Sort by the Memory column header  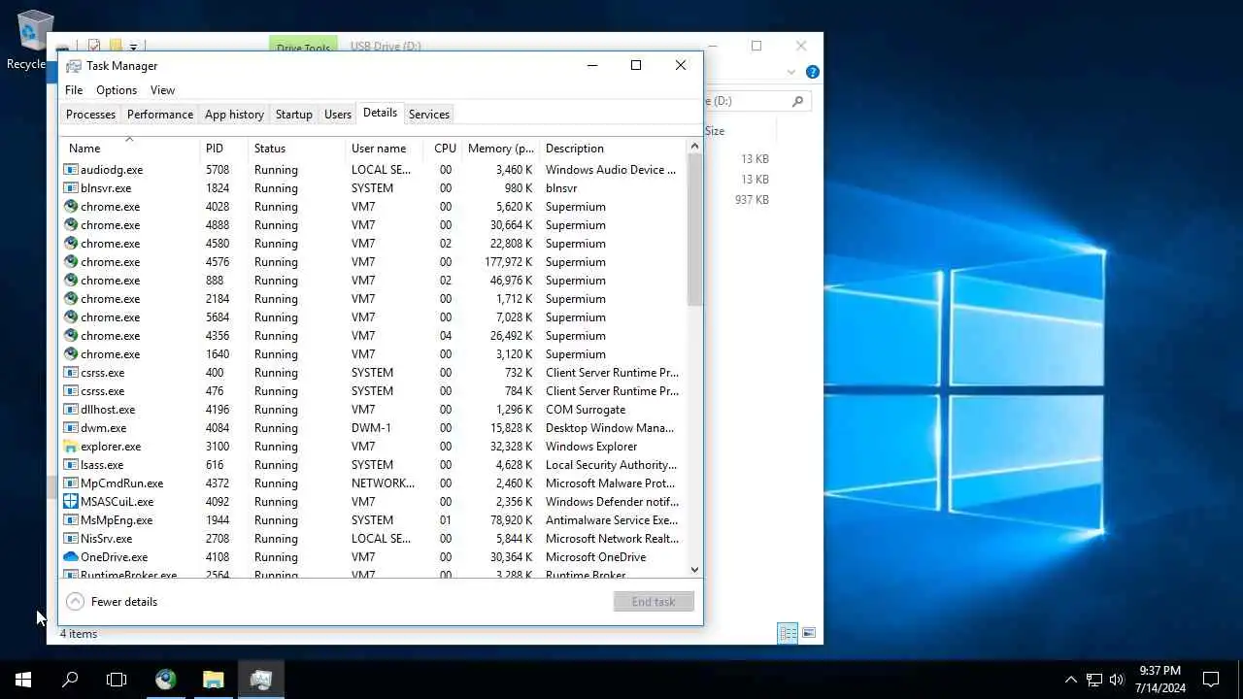[500, 149]
